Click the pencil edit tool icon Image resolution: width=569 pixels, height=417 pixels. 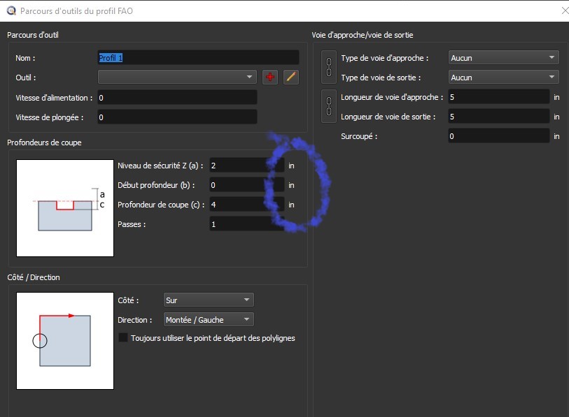point(291,77)
